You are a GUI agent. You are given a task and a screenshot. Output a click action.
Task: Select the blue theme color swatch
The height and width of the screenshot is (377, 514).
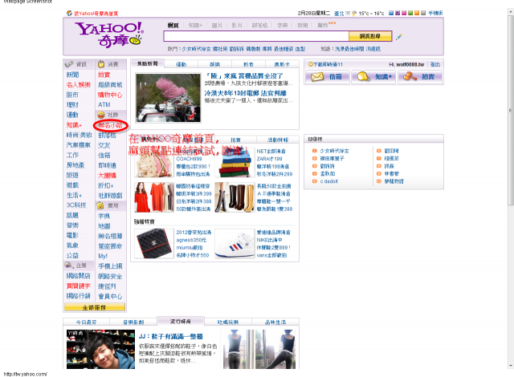391,13
